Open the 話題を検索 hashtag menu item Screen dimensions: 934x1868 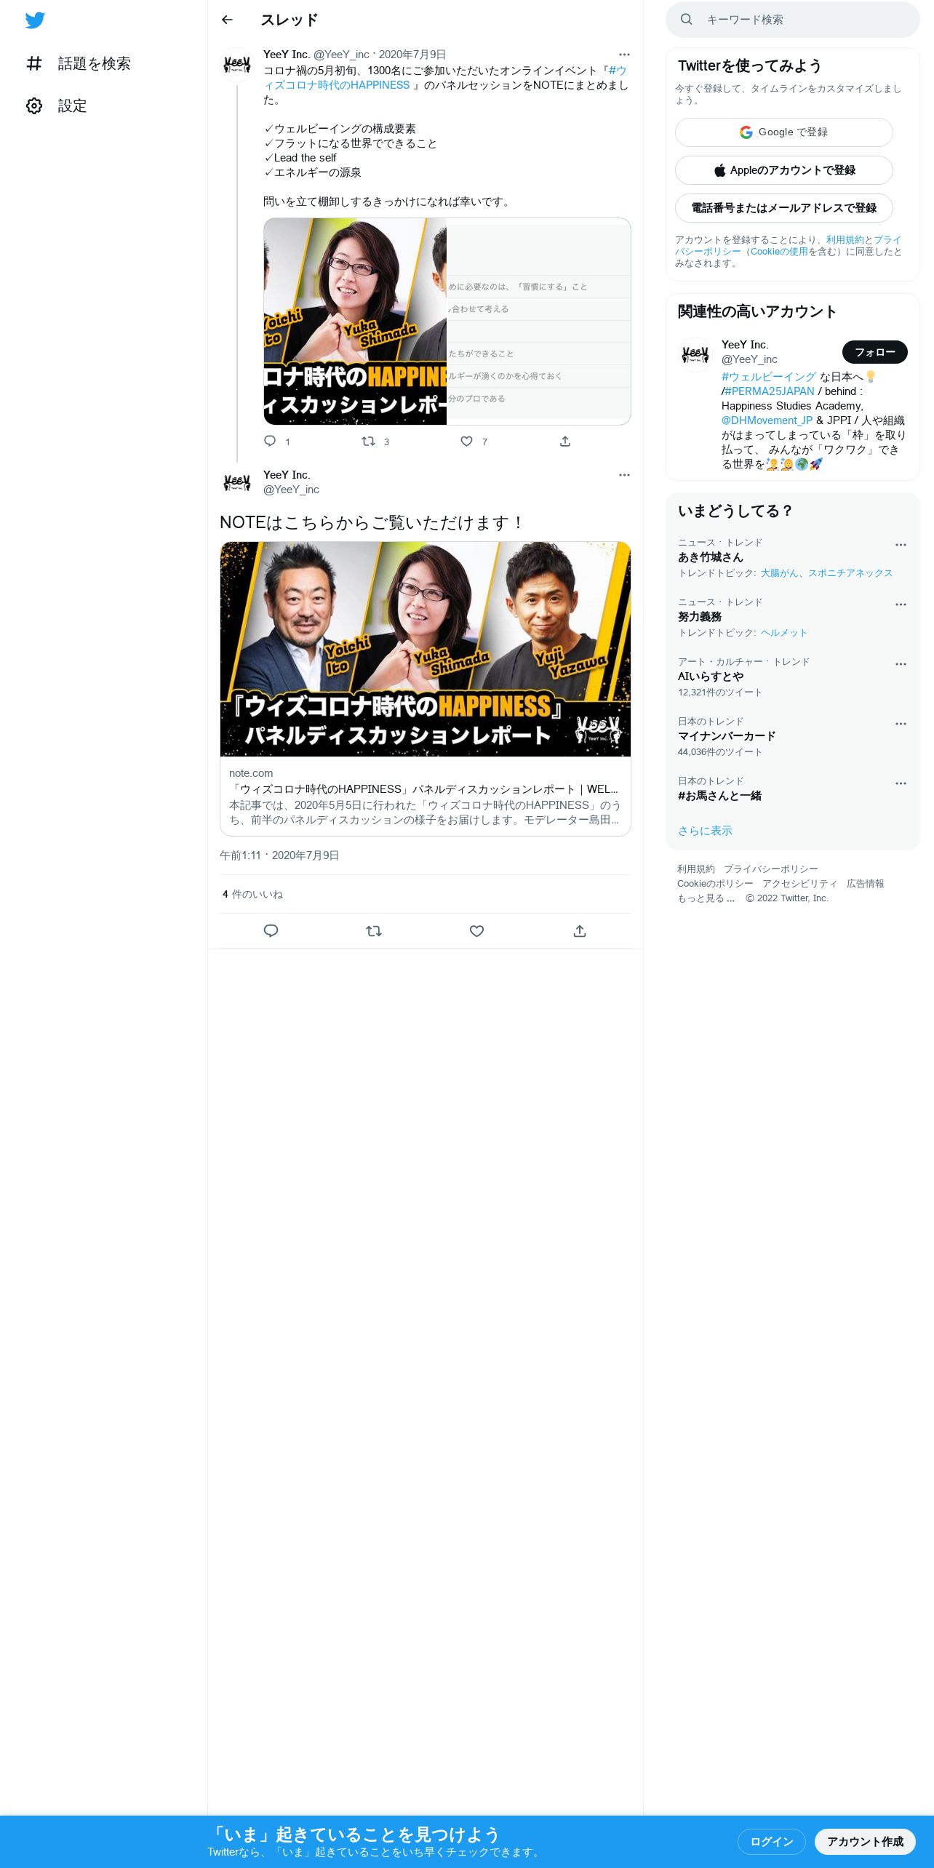(79, 64)
